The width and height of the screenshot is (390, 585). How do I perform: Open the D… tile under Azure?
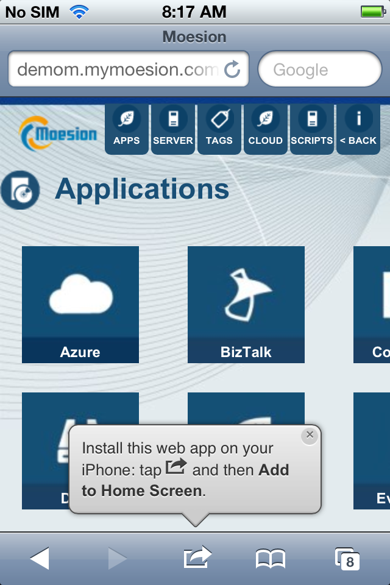click(x=44, y=451)
